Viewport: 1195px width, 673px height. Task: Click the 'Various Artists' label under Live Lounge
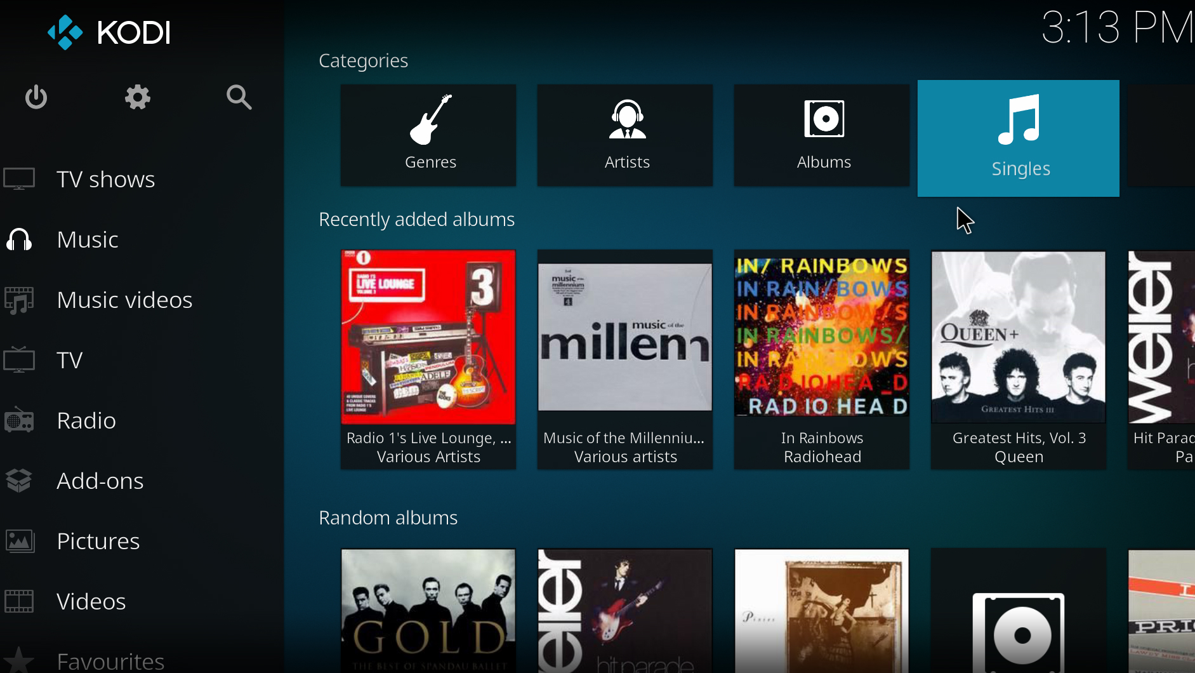click(428, 456)
